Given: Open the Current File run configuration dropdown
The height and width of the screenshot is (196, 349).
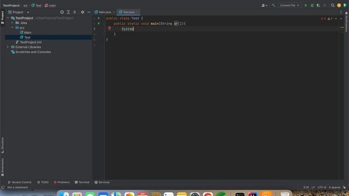Looking at the screenshot, I should pyautogui.click(x=290, y=5).
